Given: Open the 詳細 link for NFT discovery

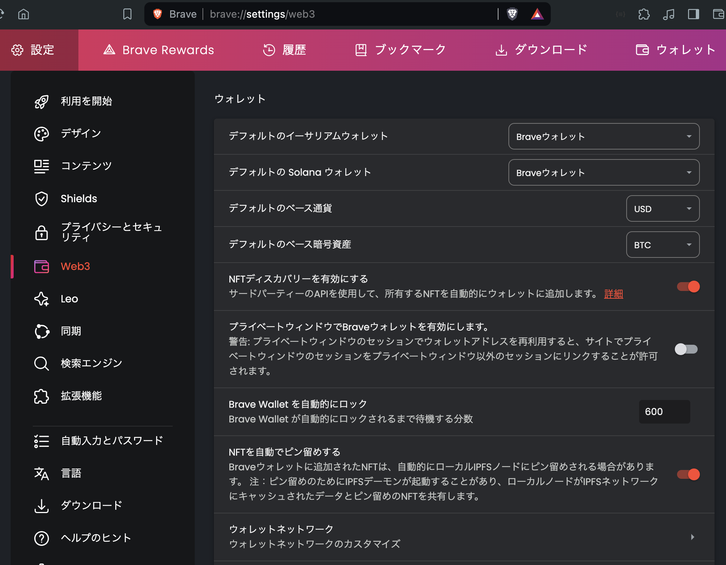Looking at the screenshot, I should point(613,294).
